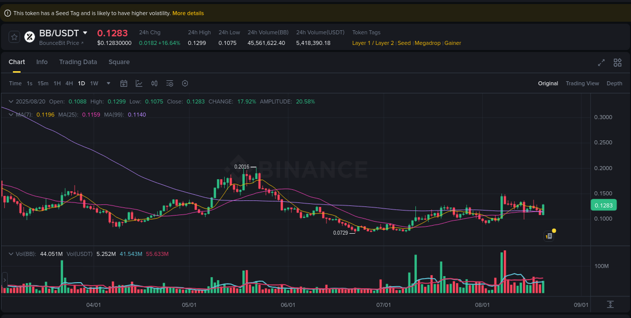This screenshot has width=631, height=318.
Task: Switch to the Trading Data tab
Action: point(78,62)
